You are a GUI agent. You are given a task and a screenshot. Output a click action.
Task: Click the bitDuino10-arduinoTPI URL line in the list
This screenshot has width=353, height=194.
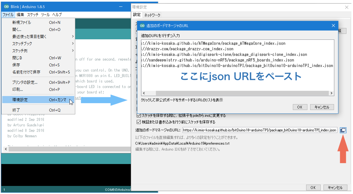[x=237, y=65]
